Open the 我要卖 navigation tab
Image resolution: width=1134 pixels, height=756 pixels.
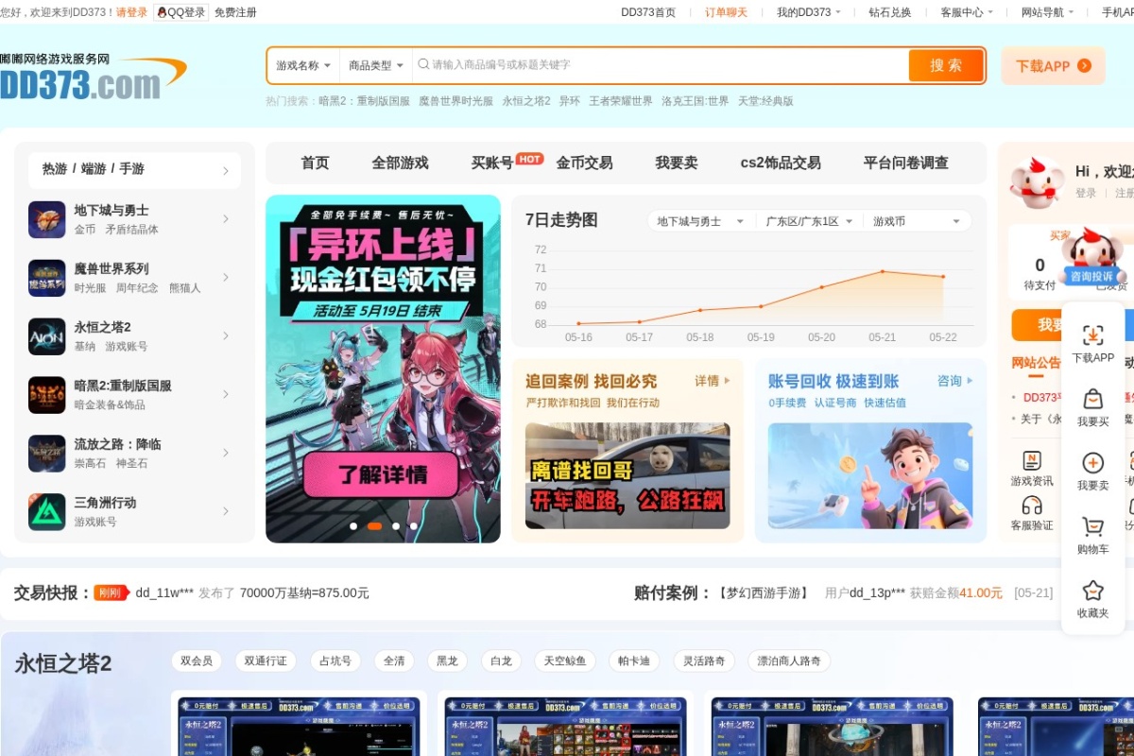coord(677,163)
